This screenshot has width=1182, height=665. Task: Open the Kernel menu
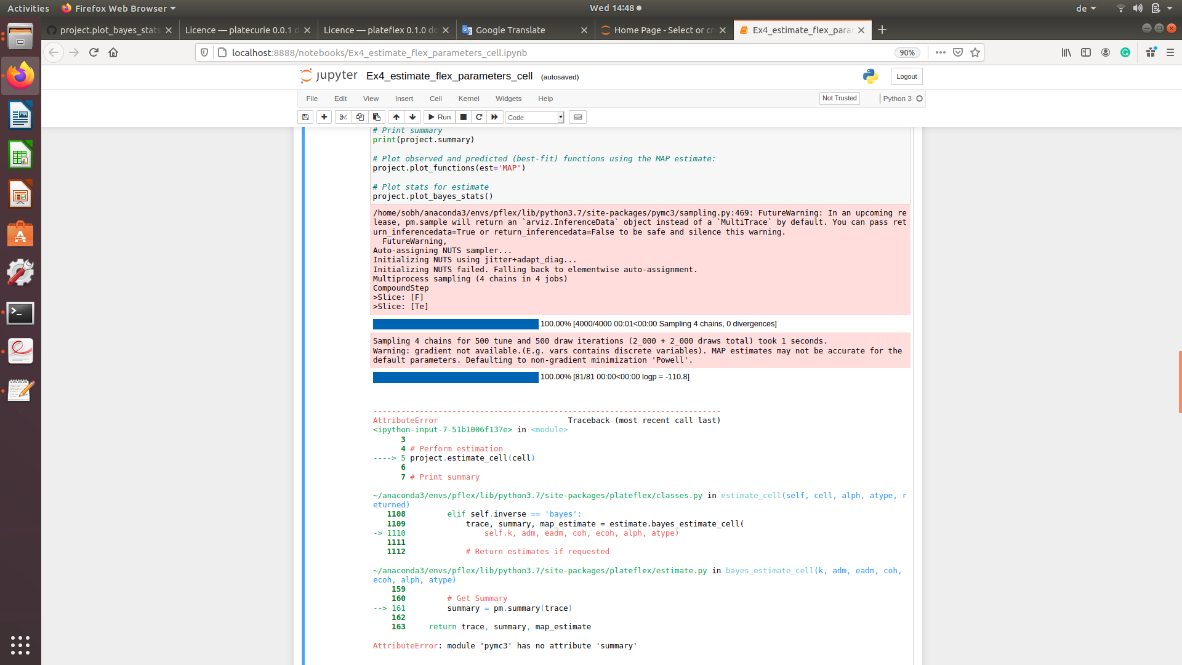point(468,99)
